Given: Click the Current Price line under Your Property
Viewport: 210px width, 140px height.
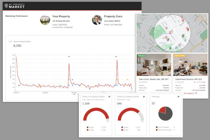Looking at the screenshot, I should pos(63,27).
